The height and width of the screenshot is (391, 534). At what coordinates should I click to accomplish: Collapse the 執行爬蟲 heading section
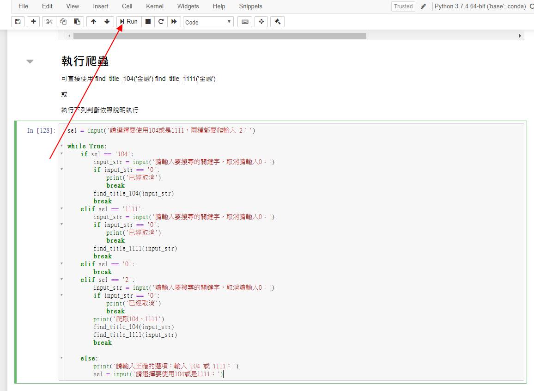(x=30, y=61)
